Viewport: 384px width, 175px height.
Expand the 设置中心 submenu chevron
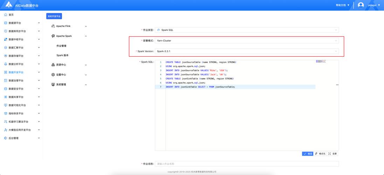tap(86, 75)
